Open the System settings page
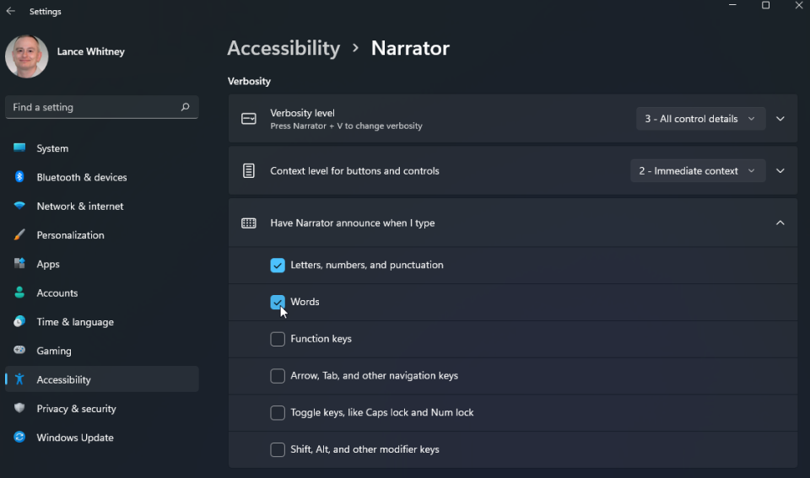Screen dimensions: 810x478 click(x=52, y=148)
